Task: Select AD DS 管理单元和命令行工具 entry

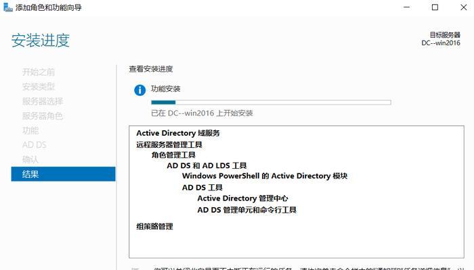Action: pos(246,210)
